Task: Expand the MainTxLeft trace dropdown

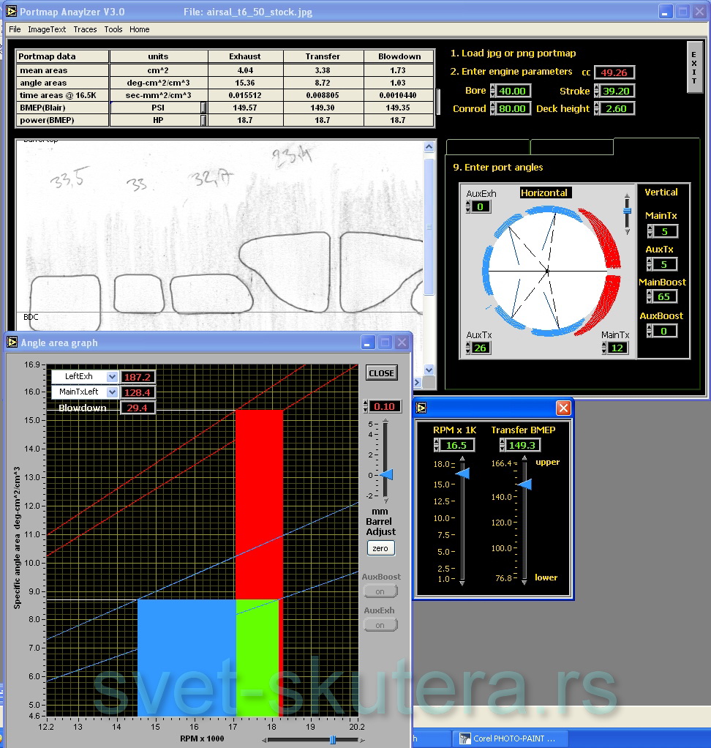Action: (x=112, y=392)
